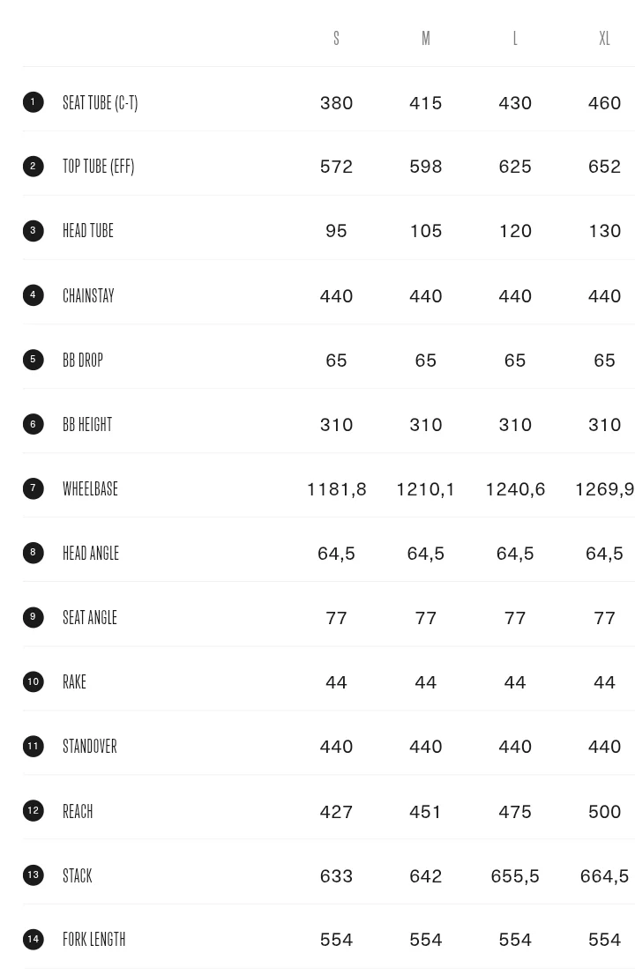
Task: Click the CHAINSTAY row label
Action: [x=88, y=295]
